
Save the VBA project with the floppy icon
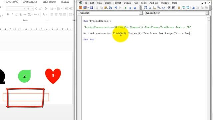pos(92,8)
